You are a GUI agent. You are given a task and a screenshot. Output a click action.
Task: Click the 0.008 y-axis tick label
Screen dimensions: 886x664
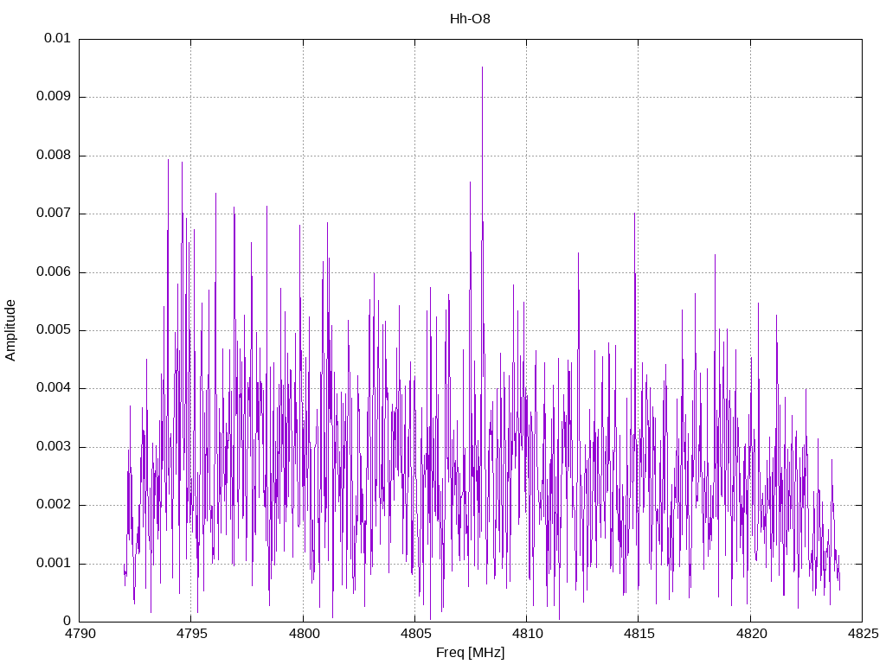click(x=54, y=156)
